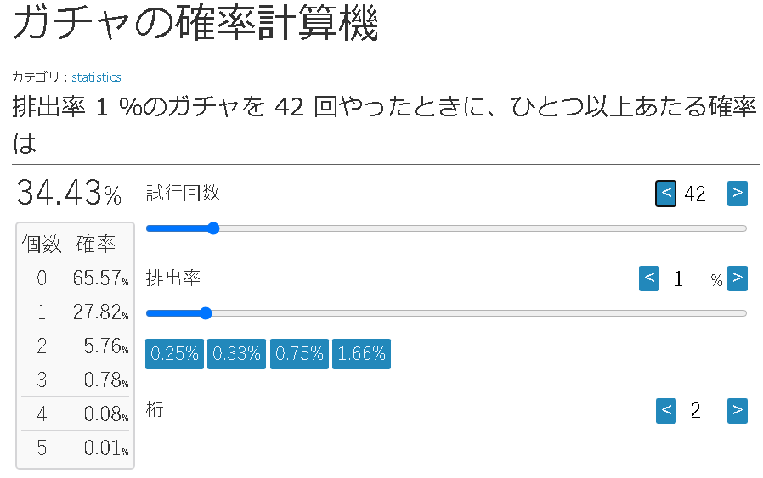Decrease the 排出率 drop rate
763x478 pixels.
click(649, 278)
